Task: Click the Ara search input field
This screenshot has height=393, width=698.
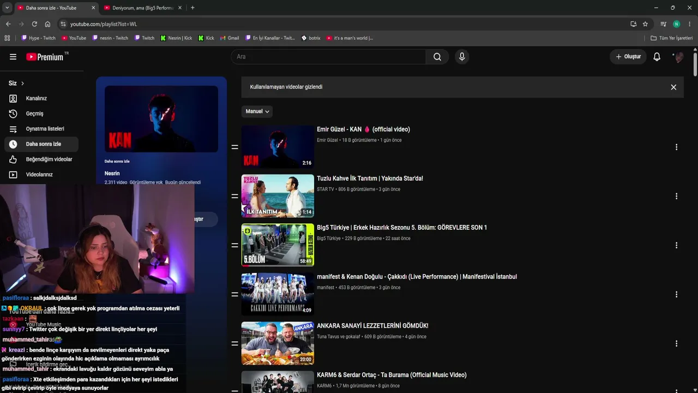Action: click(328, 57)
